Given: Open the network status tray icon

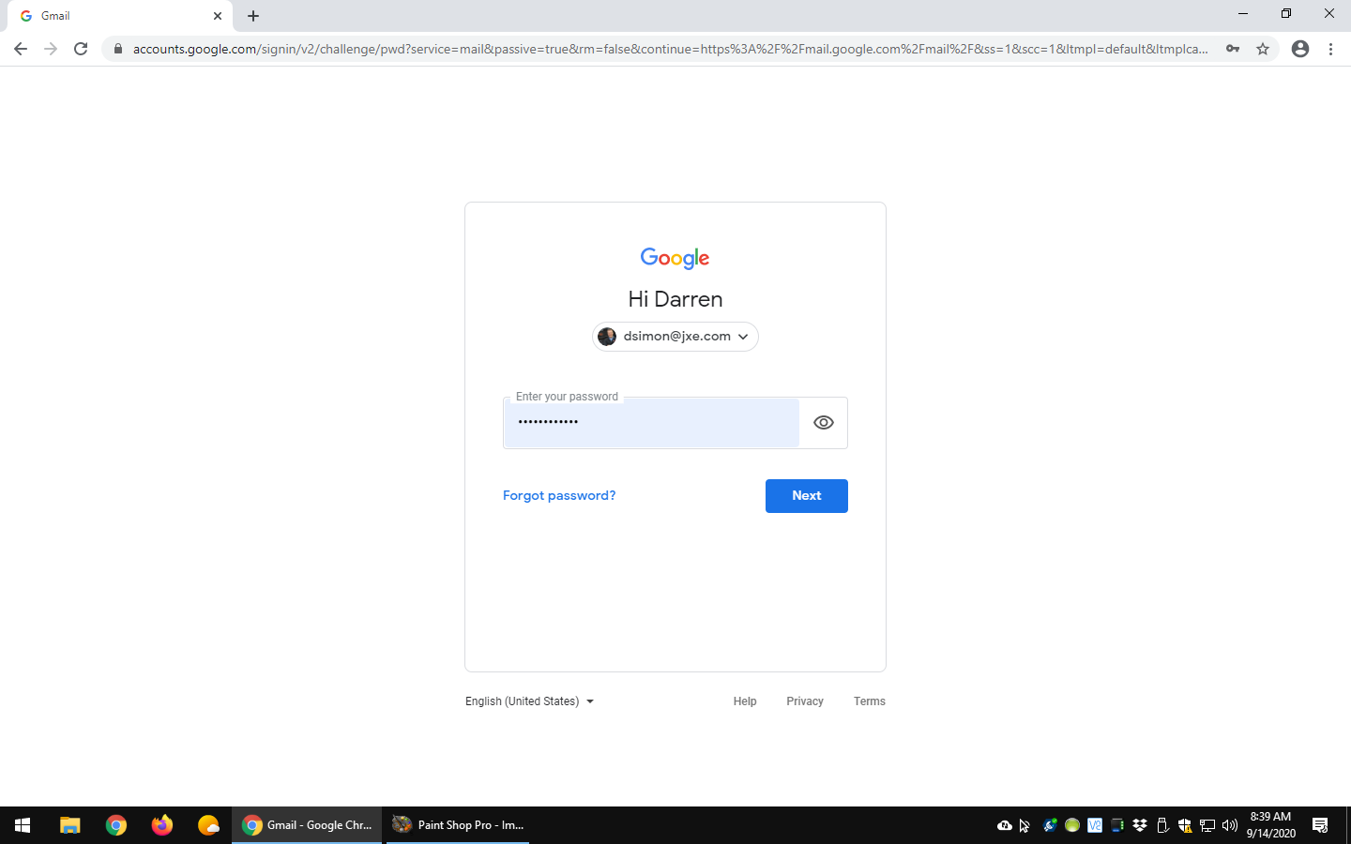Looking at the screenshot, I should tap(1207, 825).
